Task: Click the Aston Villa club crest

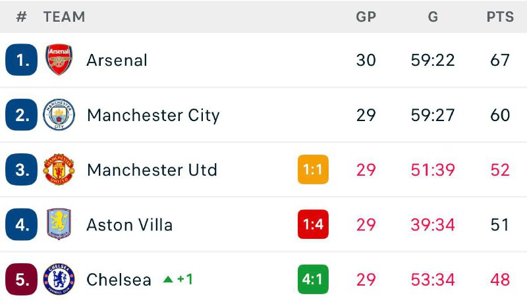Action: coord(59,224)
